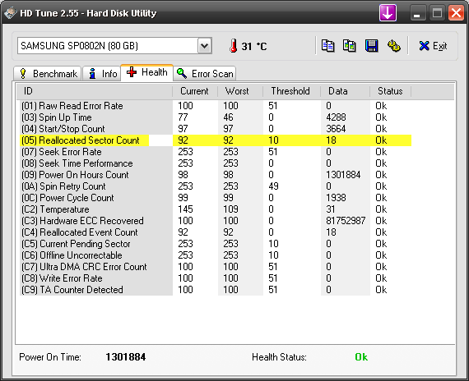Click current value 145 in Temperature row
Viewport: 469px width, 381px height.
(x=185, y=209)
